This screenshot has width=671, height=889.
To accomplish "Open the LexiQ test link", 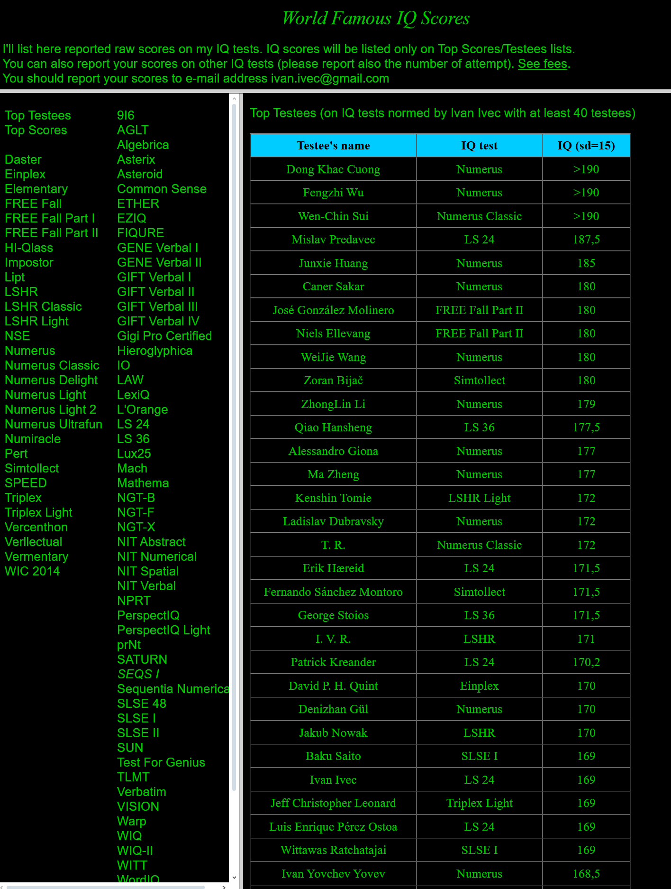I will click(133, 395).
